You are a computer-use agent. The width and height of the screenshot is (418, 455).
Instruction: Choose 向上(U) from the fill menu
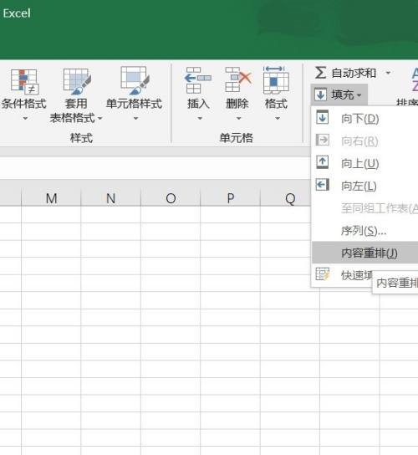click(364, 163)
